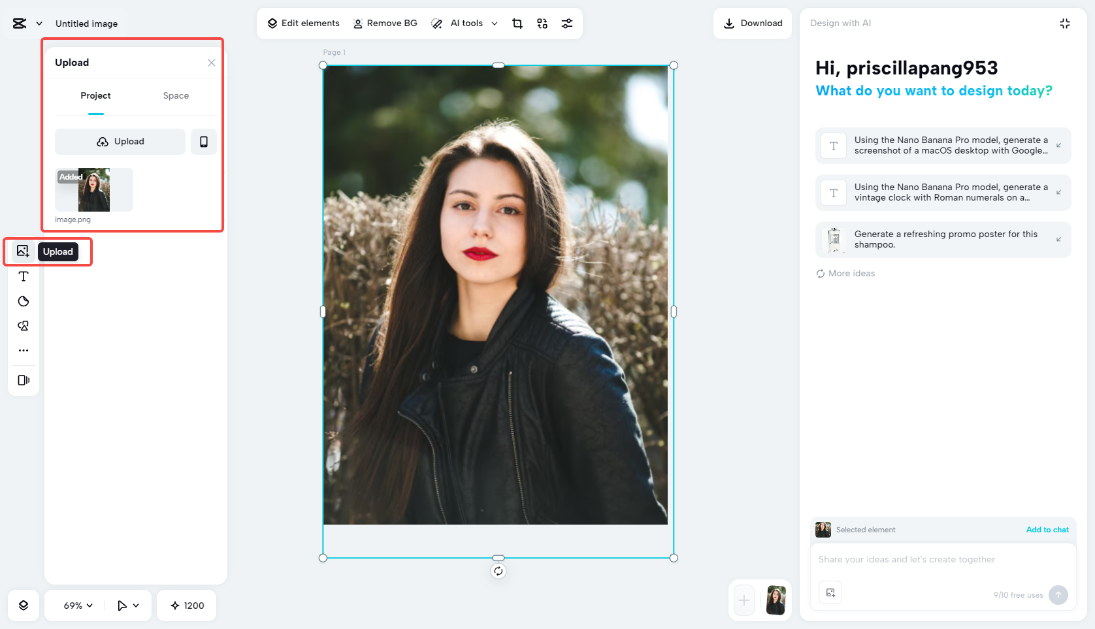Click the Upload sidebar icon
The width and height of the screenshot is (1095, 629).
[23, 251]
